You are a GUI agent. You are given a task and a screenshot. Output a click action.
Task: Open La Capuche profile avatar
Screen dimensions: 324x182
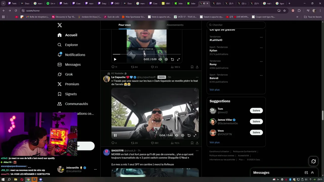pos(107,79)
